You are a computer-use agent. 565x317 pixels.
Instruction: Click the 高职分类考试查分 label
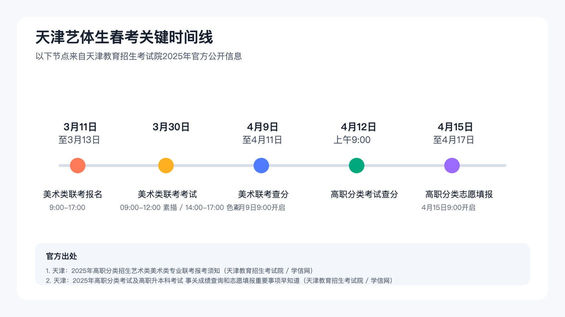coord(364,194)
